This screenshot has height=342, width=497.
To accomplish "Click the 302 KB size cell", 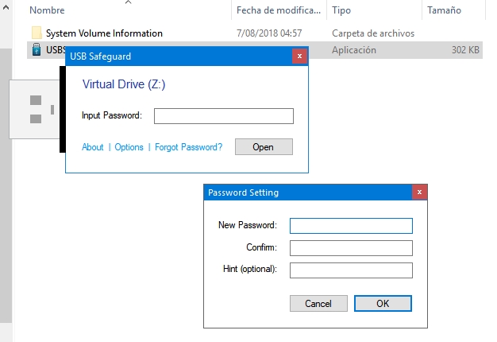I will [x=465, y=50].
